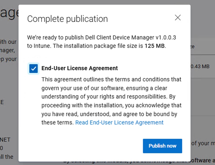
Task: Click the Publish now button
Action: (x=162, y=146)
